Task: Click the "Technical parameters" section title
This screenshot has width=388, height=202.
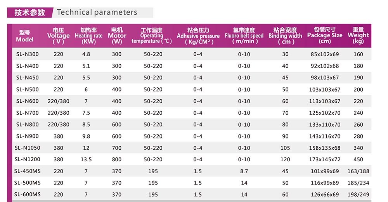Action: pos(97,12)
